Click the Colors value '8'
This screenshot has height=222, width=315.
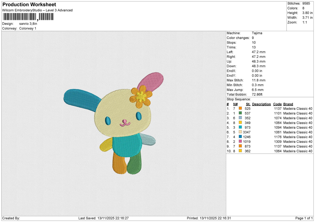click(303, 8)
